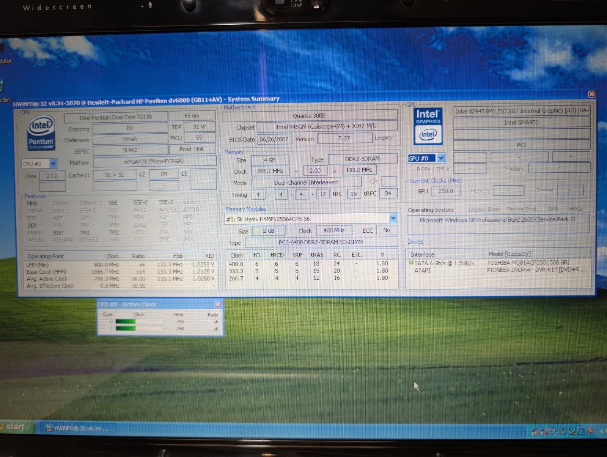
Task: Click the FSB column header in Operating Point table
Action: click(178, 256)
